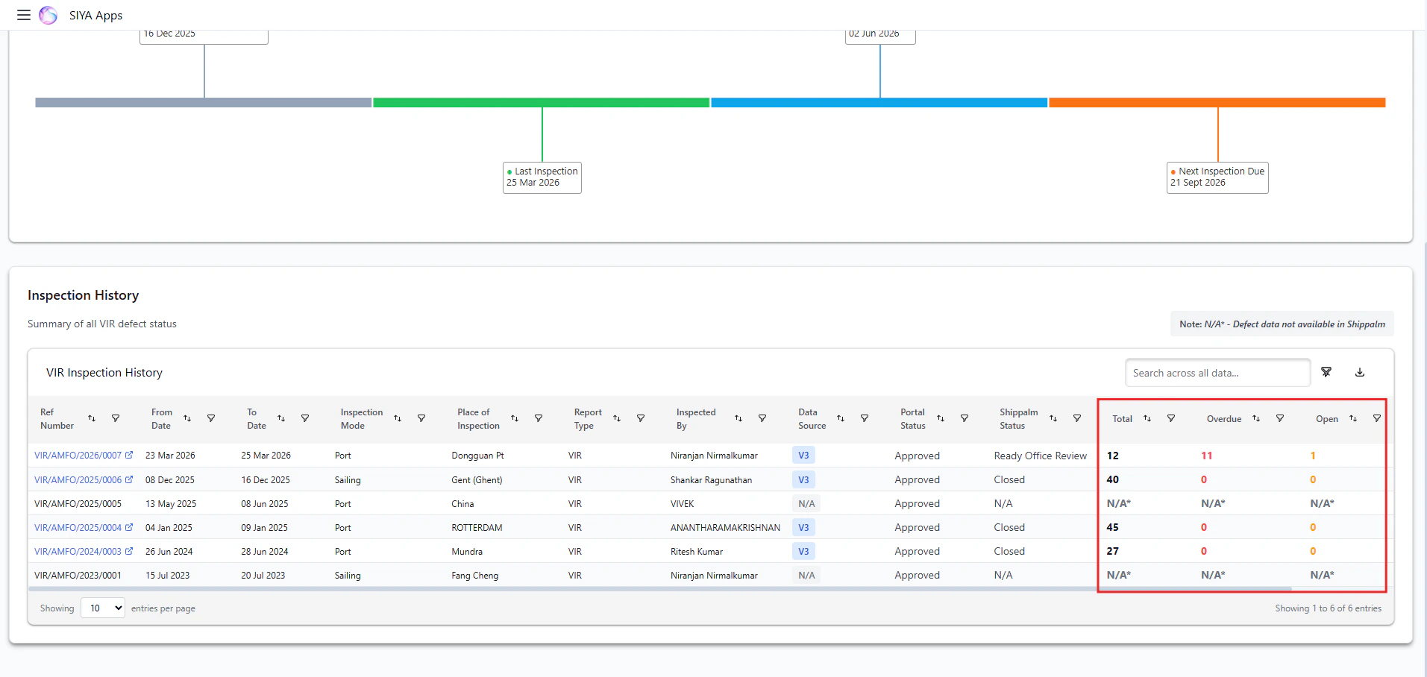This screenshot has width=1427, height=677.
Task: Open report VIR/AMFO/2026/0007 link
Action: pyautogui.click(x=83, y=455)
